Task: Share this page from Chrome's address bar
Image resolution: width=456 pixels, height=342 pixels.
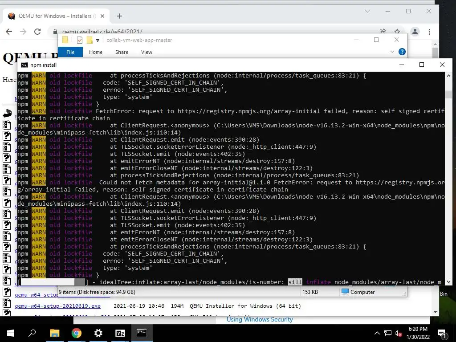Action: pos(383,32)
